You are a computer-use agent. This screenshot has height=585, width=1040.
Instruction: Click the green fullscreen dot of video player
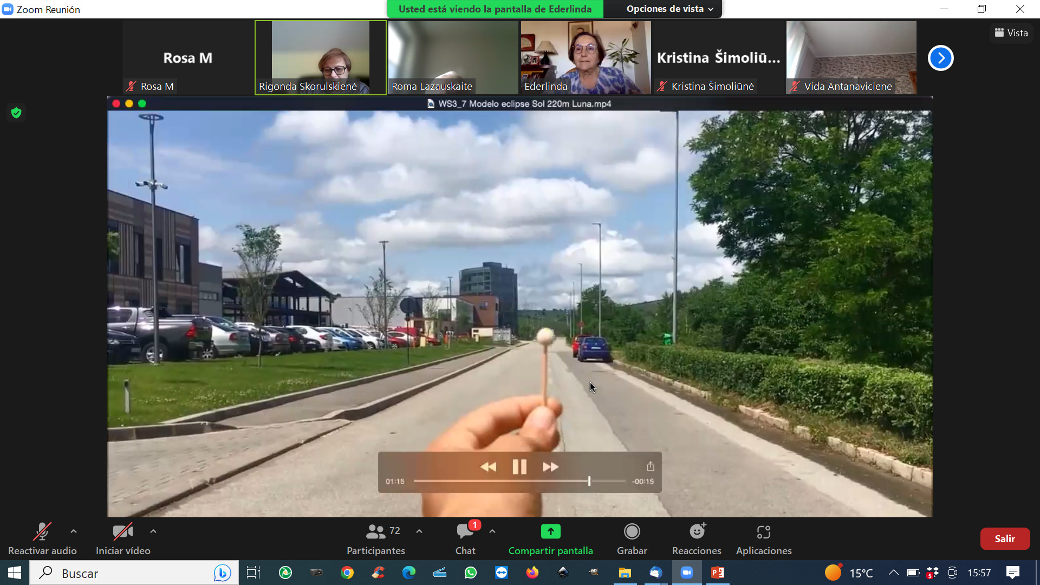[142, 103]
